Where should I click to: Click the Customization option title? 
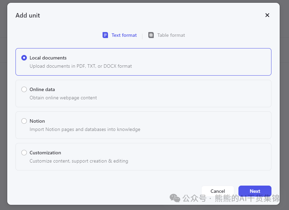coord(45,153)
